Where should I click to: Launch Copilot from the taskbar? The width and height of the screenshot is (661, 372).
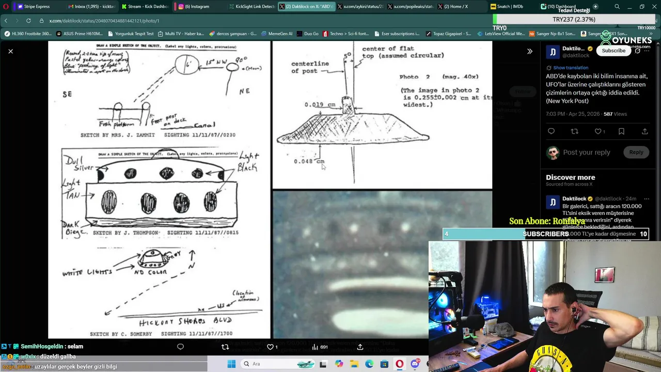(x=339, y=364)
